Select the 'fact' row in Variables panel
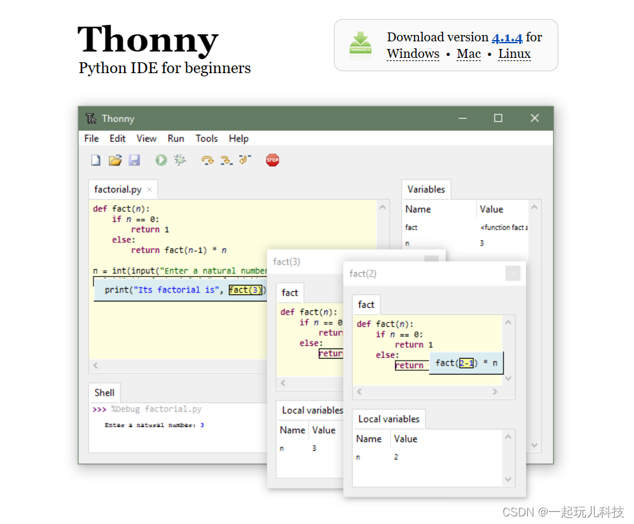The width and height of the screenshot is (634, 524). 465,228
